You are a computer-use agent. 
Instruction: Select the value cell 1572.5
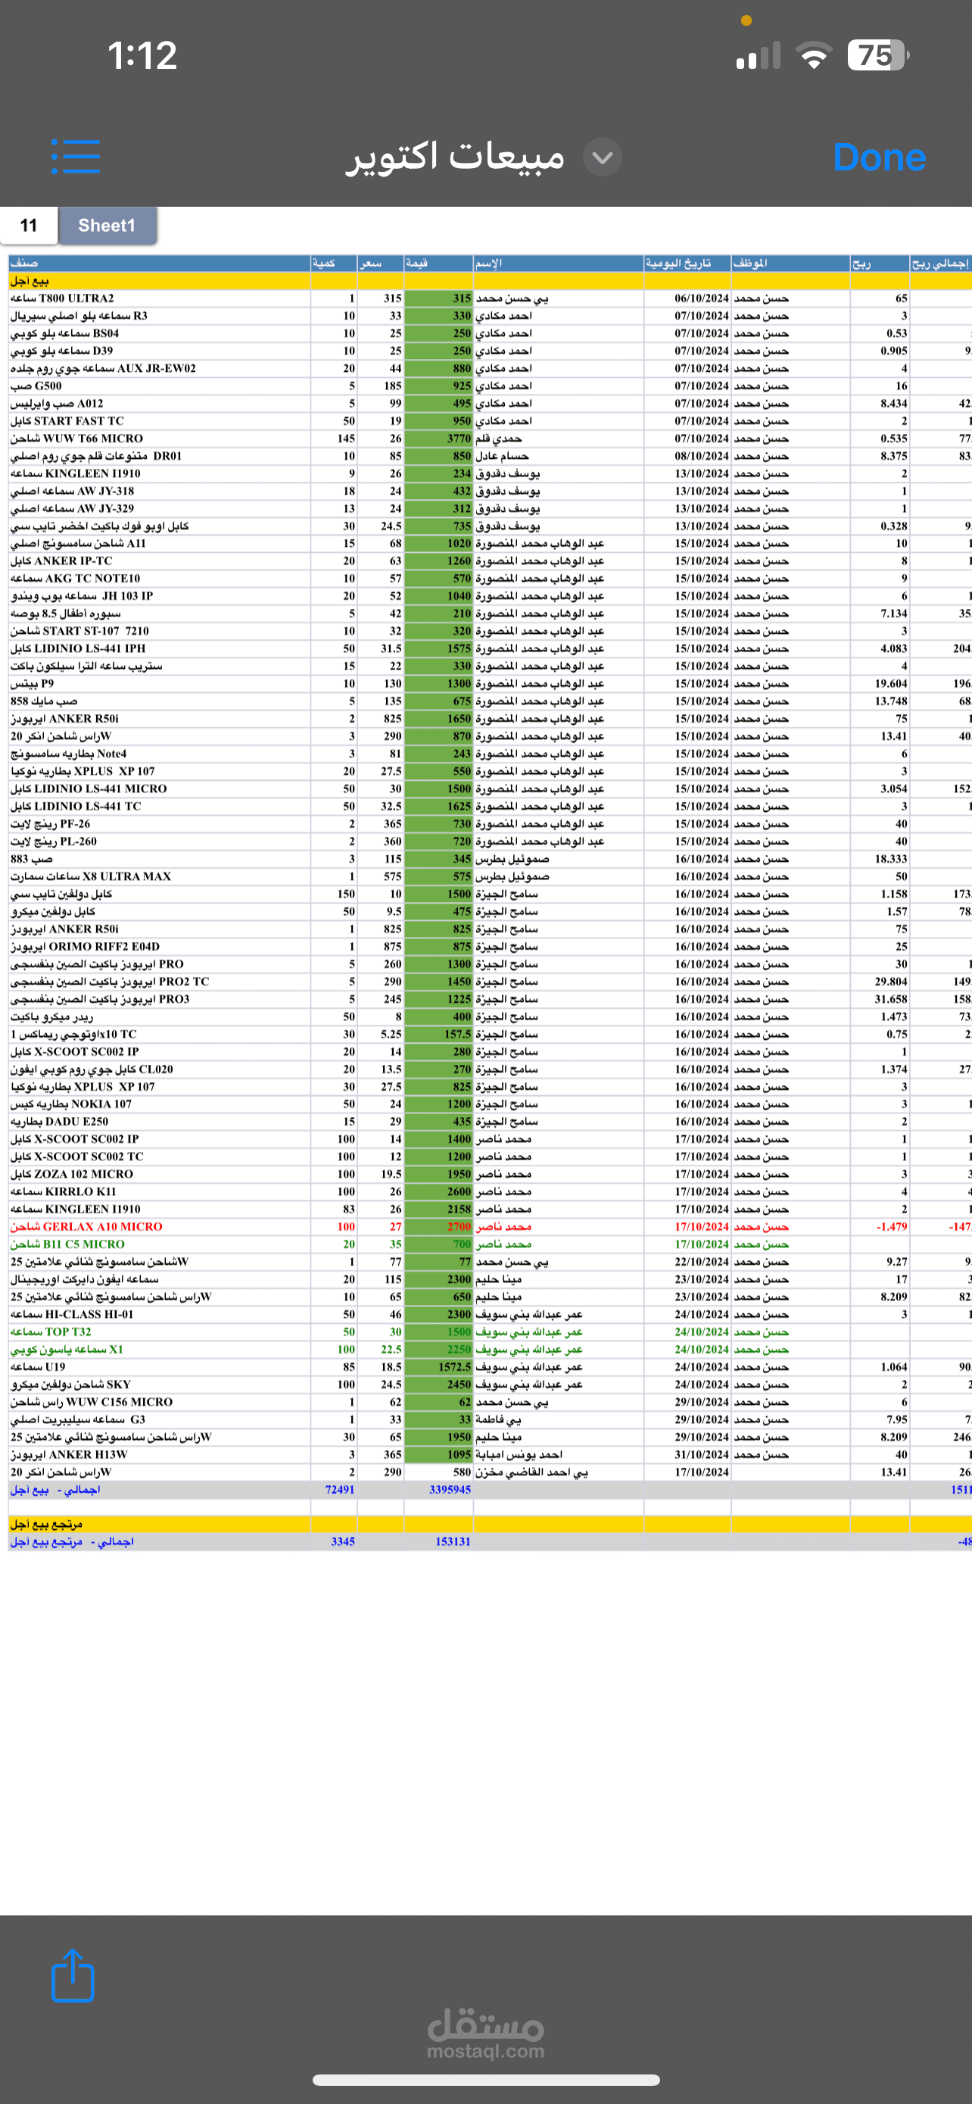pos(438,1367)
